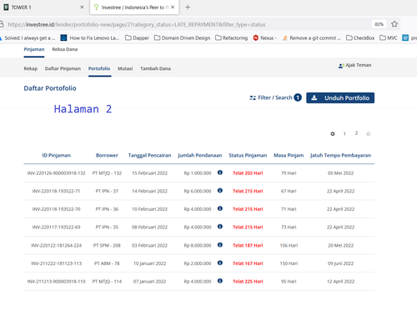Click the browser address bar URL
417x315 pixels.
[x=137, y=24]
